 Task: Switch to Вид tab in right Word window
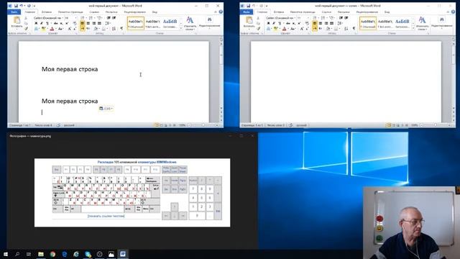click(x=387, y=12)
